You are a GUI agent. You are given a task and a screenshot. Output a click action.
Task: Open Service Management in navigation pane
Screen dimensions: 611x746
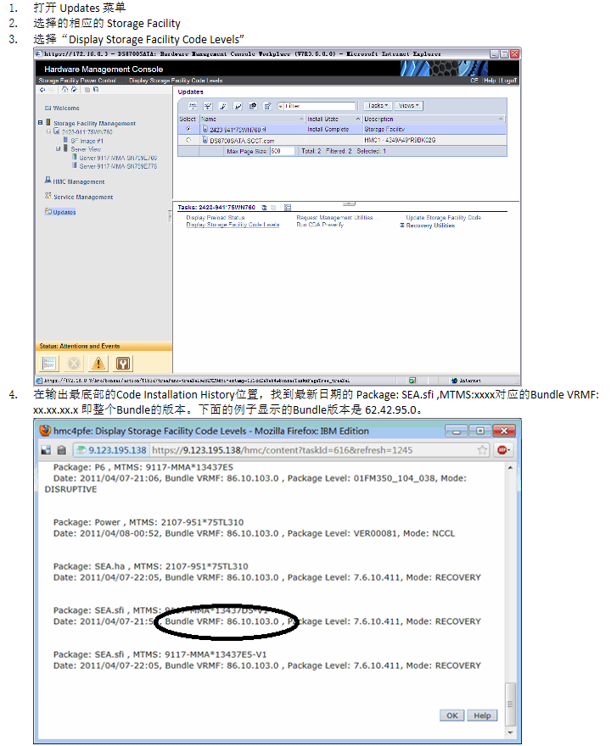point(83,197)
